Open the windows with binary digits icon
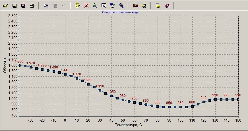 (113, 5)
